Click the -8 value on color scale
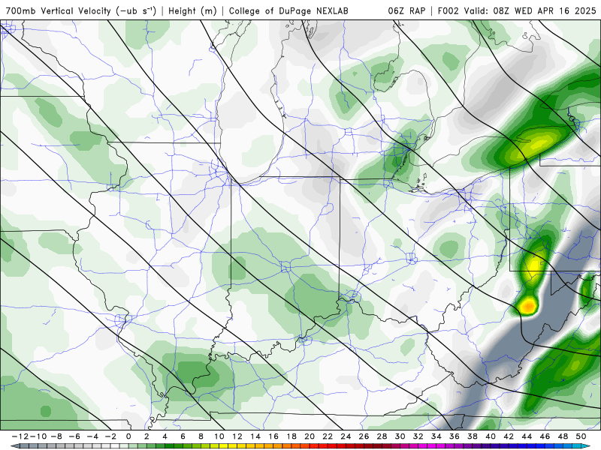The width and height of the screenshot is (601, 450). pyautogui.click(x=56, y=436)
